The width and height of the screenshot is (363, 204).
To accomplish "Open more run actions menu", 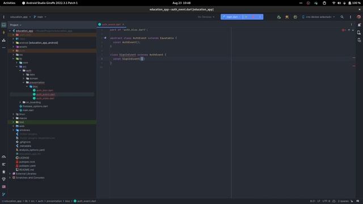I will (260, 17).
